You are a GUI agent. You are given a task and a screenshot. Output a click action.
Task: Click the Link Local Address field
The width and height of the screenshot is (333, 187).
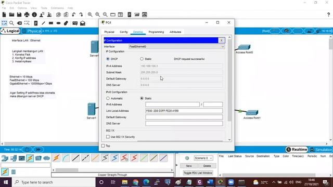tap(184, 111)
